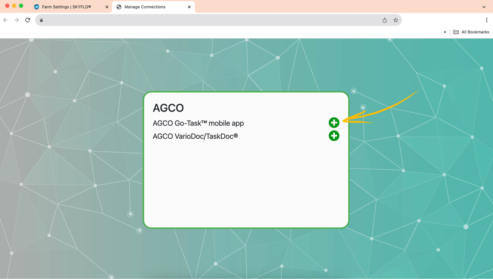Image resolution: width=493 pixels, height=279 pixels.
Task: Open the tab search dropdown arrow
Action: point(484,7)
